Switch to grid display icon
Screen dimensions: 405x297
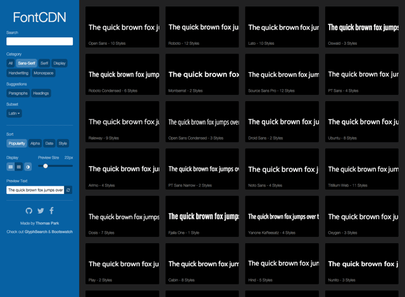[10, 167]
